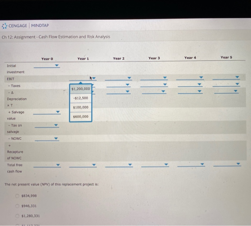Pick the $600,000 option in the dropdown
The image size is (251, 226).
pyautogui.click(x=81, y=117)
